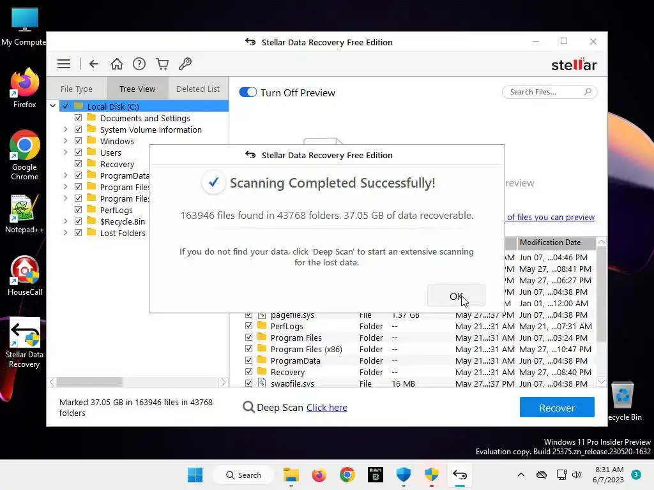Open the black terminal app in taskbar
Image resolution: width=654 pixels, height=490 pixels.
[376, 475]
